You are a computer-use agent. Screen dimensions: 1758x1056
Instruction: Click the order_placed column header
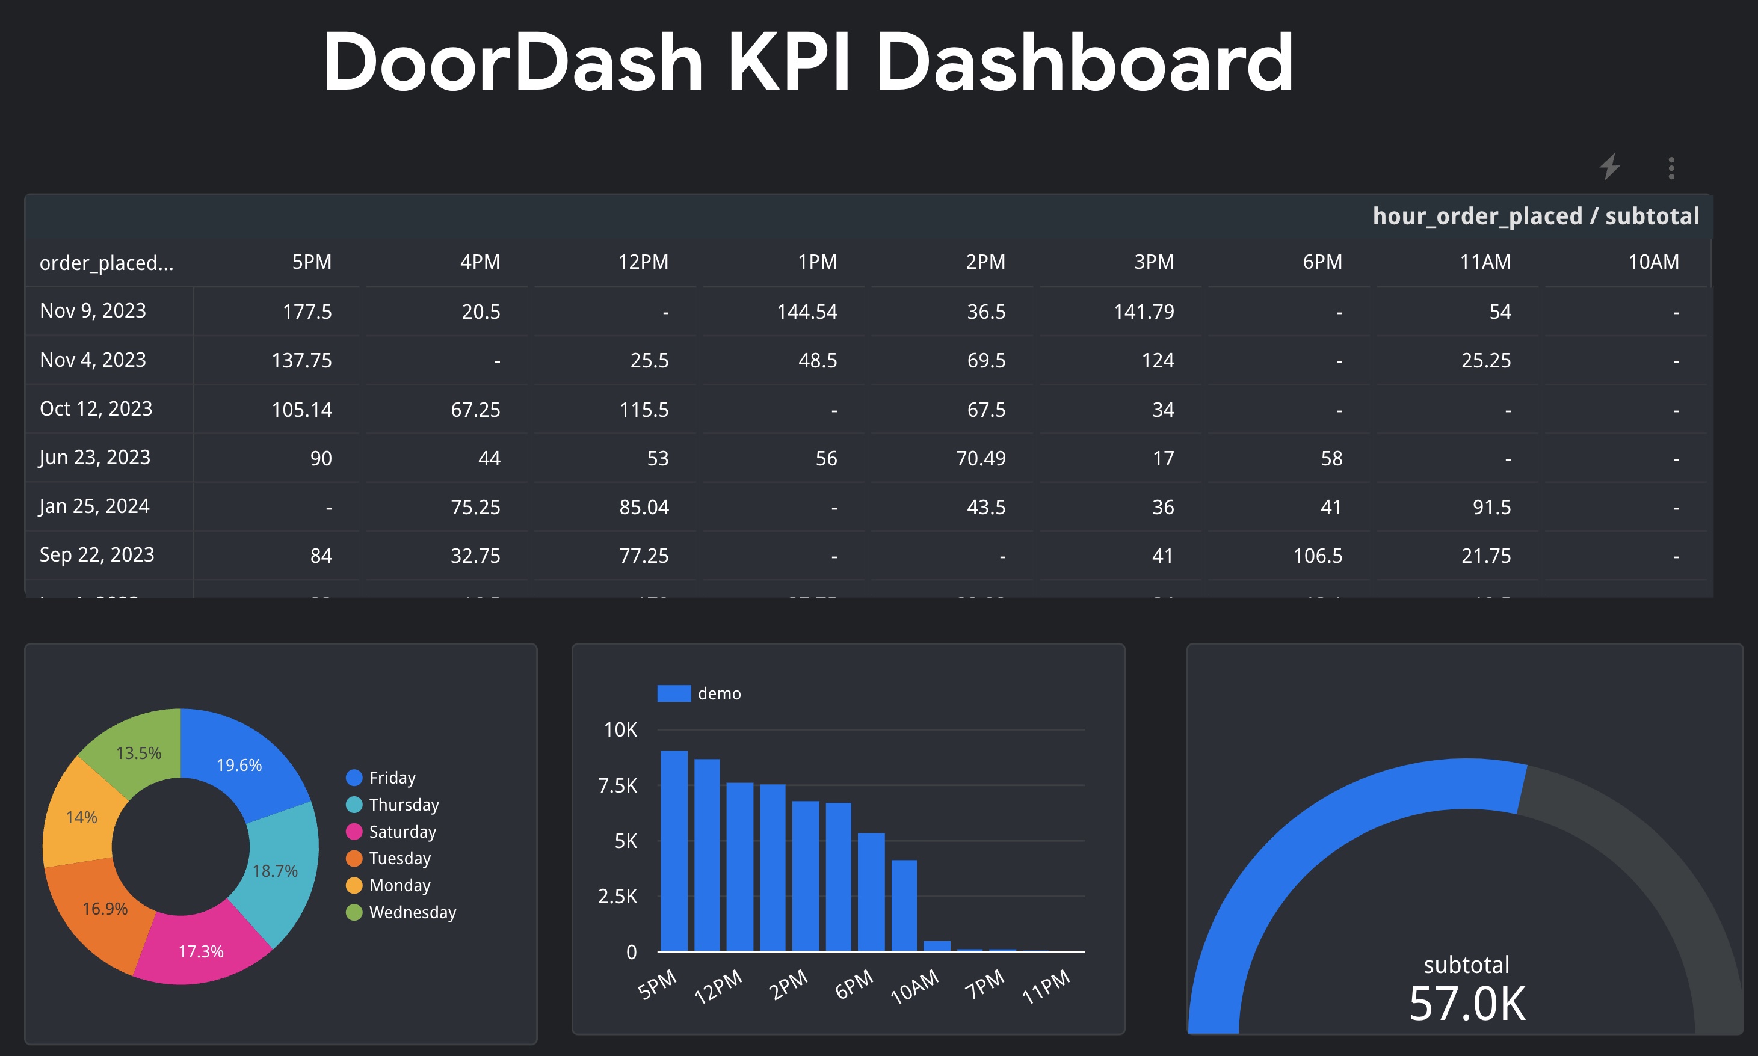click(x=106, y=263)
